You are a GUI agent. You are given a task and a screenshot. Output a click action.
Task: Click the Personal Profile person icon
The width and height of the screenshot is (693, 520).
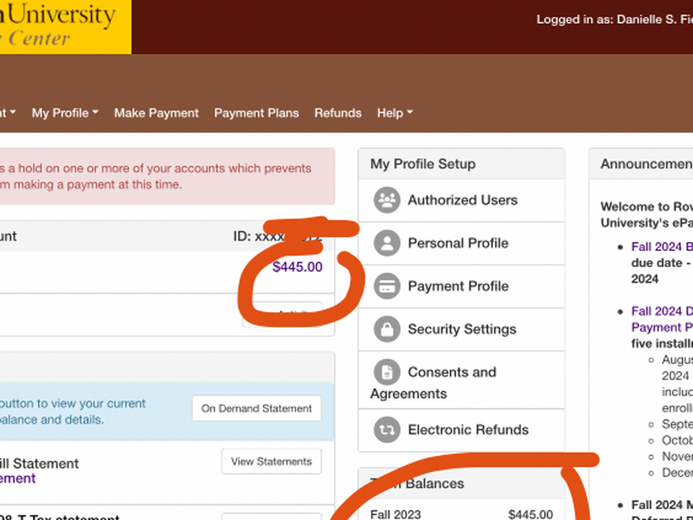387,243
